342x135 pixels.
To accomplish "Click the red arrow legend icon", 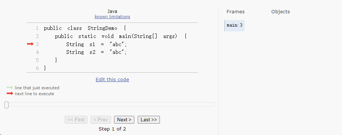I will [x=10, y=93].
